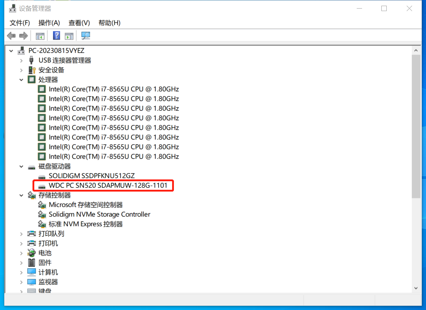Expand the 打印机 category
The image size is (426, 310).
tap(21, 244)
